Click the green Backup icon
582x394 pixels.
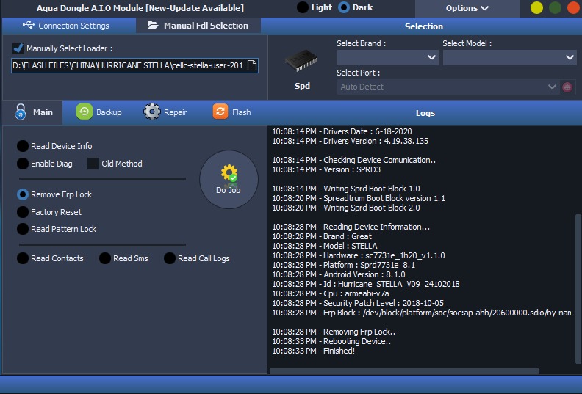pyautogui.click(x=85, y=112)
